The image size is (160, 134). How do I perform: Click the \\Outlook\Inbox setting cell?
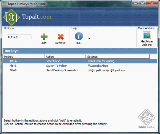[x=98, y=66]
